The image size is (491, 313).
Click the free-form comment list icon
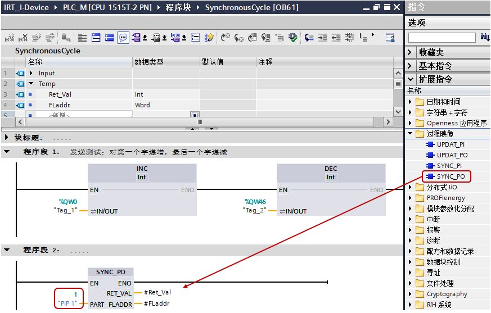(x=196, y=38)
